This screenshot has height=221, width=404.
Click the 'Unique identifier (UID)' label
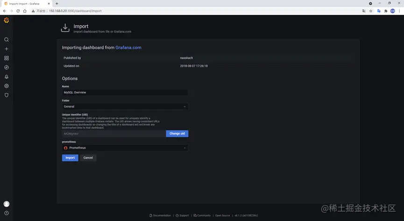pos(75,114)
